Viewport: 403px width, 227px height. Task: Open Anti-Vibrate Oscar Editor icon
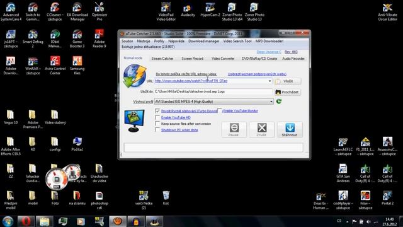(388, 12)
